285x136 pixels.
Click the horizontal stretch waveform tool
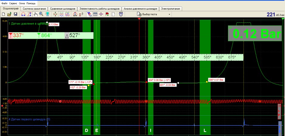23,14
